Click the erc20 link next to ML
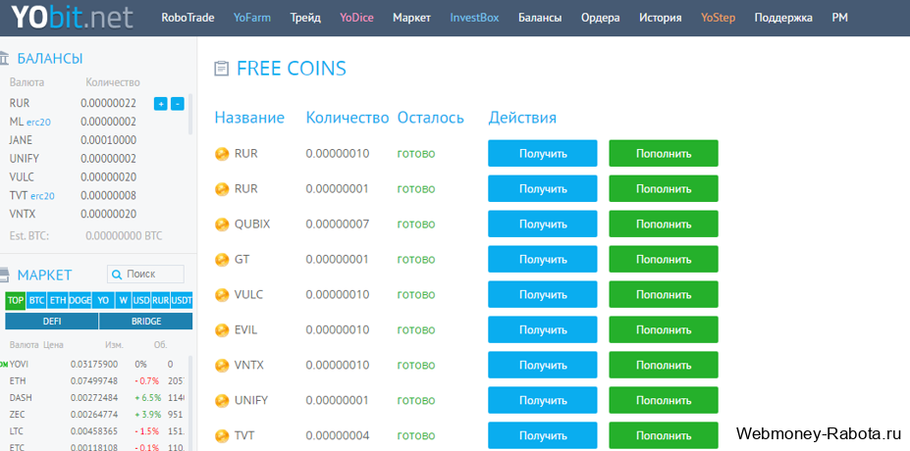 pyautogui.click(x=38, y=123)
